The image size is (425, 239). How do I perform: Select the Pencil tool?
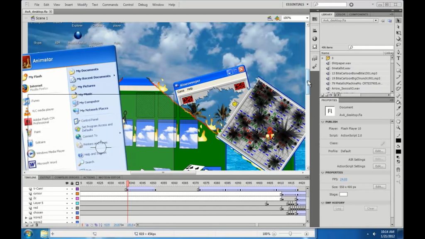click(x=398, y=77)
